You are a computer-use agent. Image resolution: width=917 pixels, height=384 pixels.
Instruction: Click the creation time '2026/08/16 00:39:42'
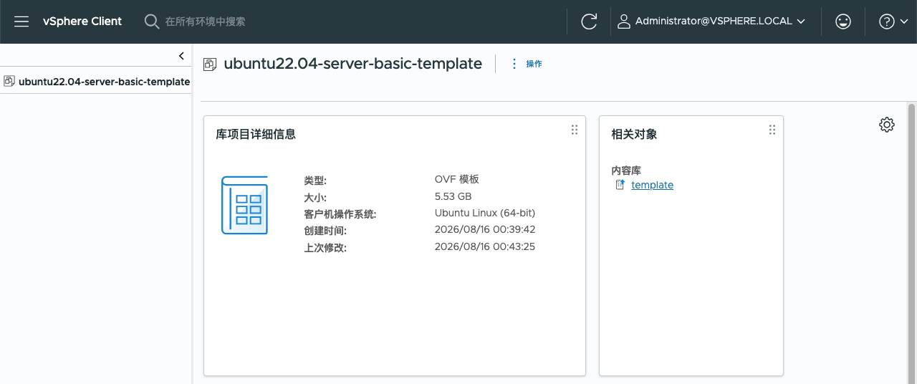[485, 230]
